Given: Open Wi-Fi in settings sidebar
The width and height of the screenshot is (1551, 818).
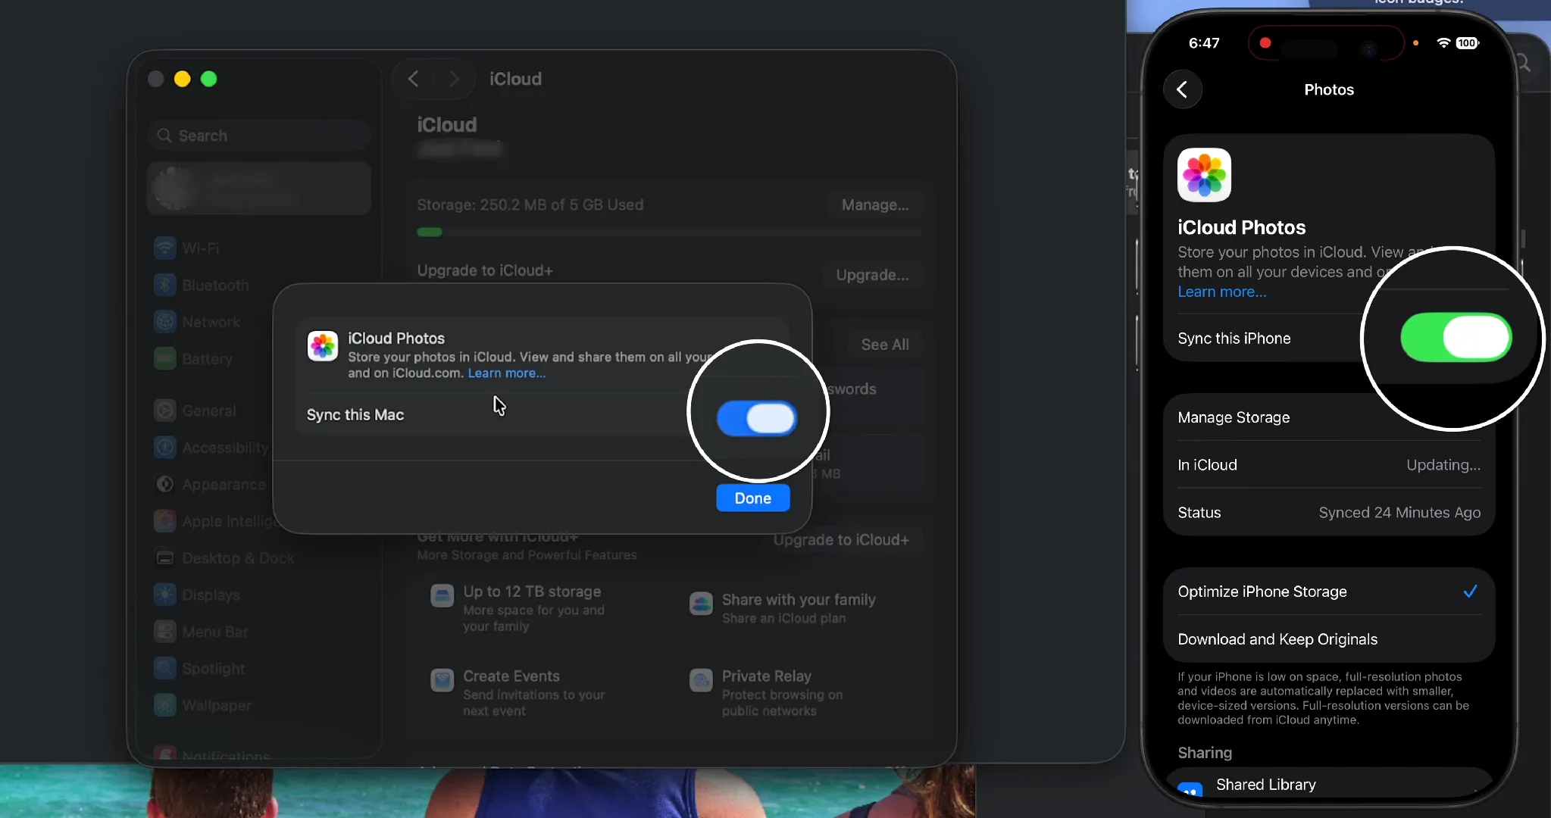Looking at the screenshot, I should point(186,248).
